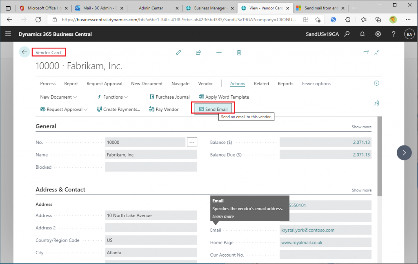
Task: Open krystal.york@contoso.com email link
Action: pyautogui.click(x=308, y=230)
